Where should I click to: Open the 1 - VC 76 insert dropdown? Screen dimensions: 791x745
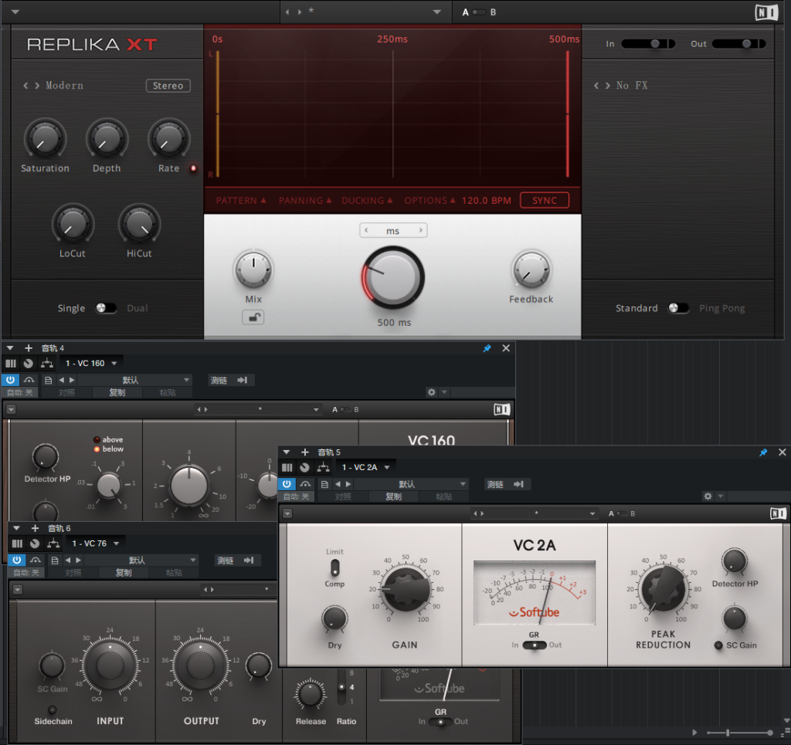(x=117, y=544)
